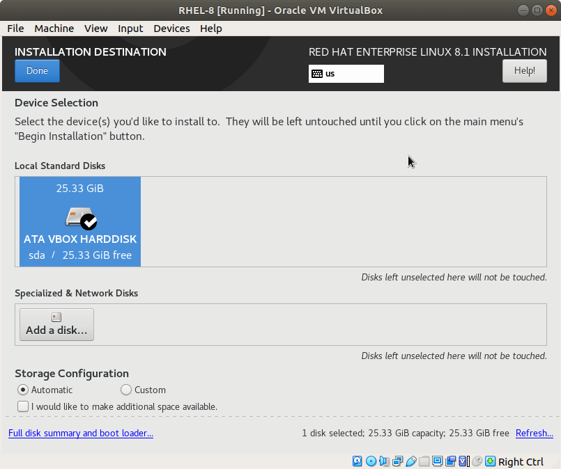Click the audio status icon
Image resolution: width=561 pixels, height=469 pixels.
click(384, 461)
